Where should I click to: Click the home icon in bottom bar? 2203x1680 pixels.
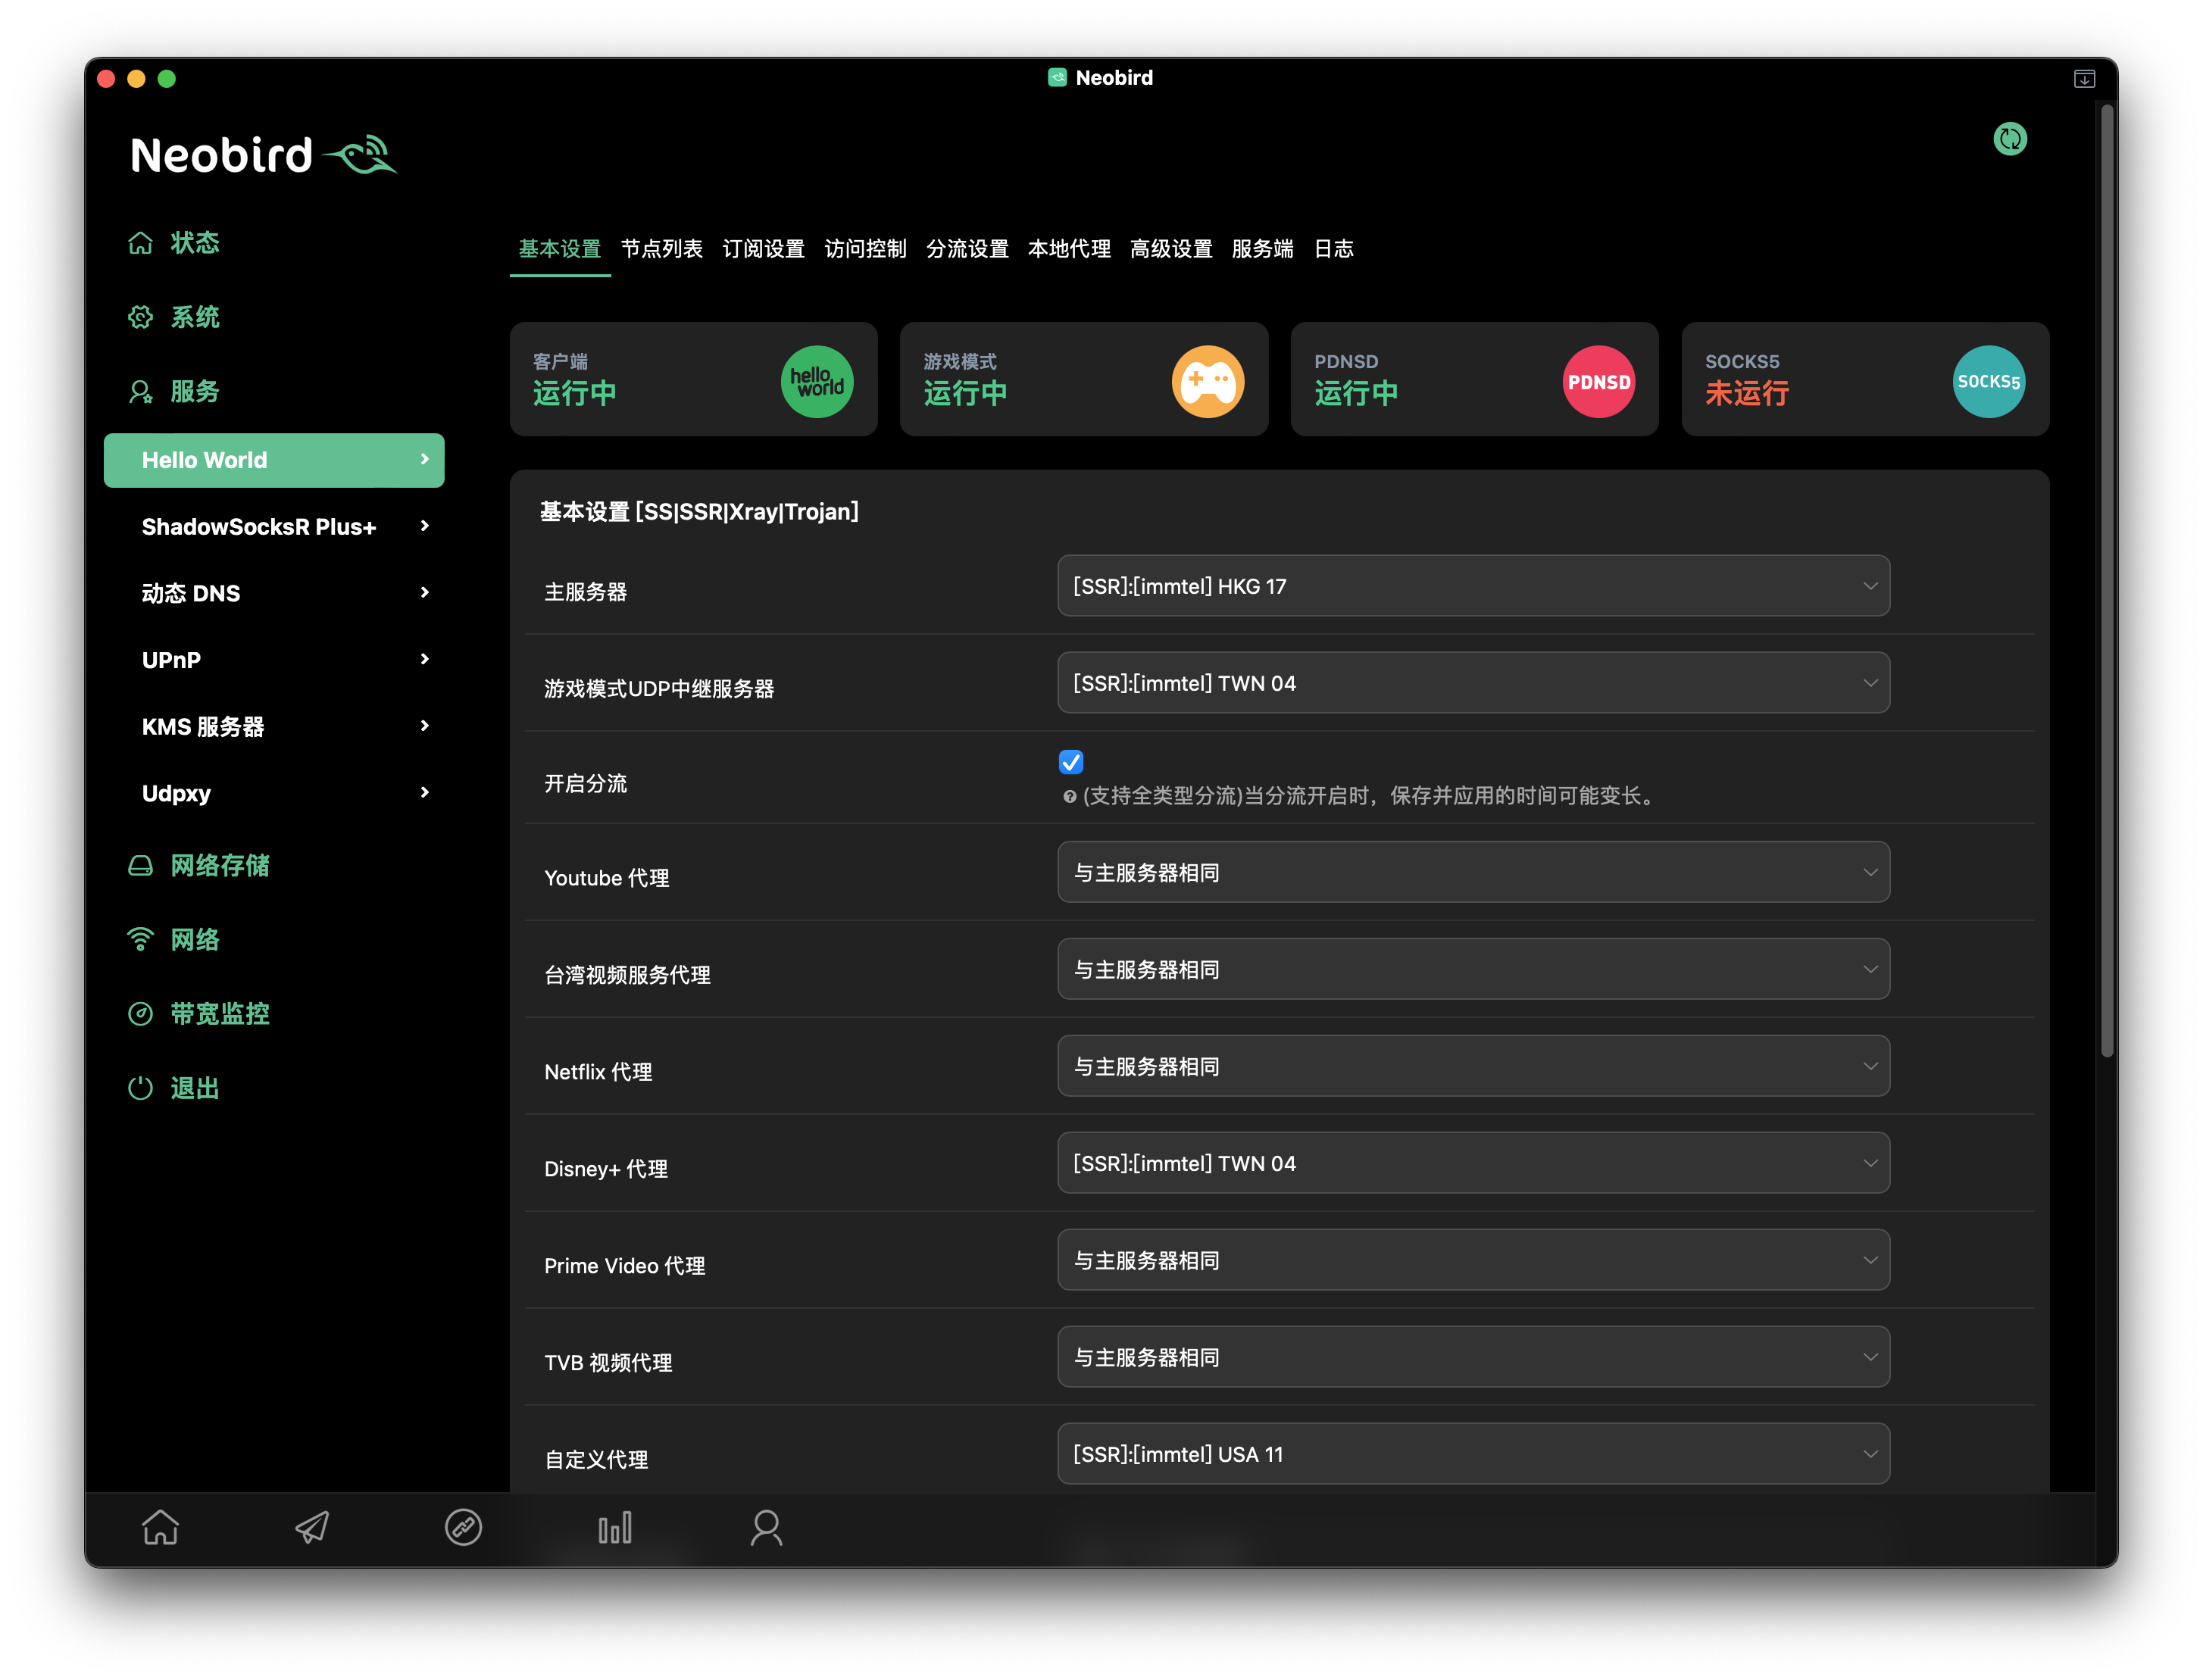[160, 1527]
